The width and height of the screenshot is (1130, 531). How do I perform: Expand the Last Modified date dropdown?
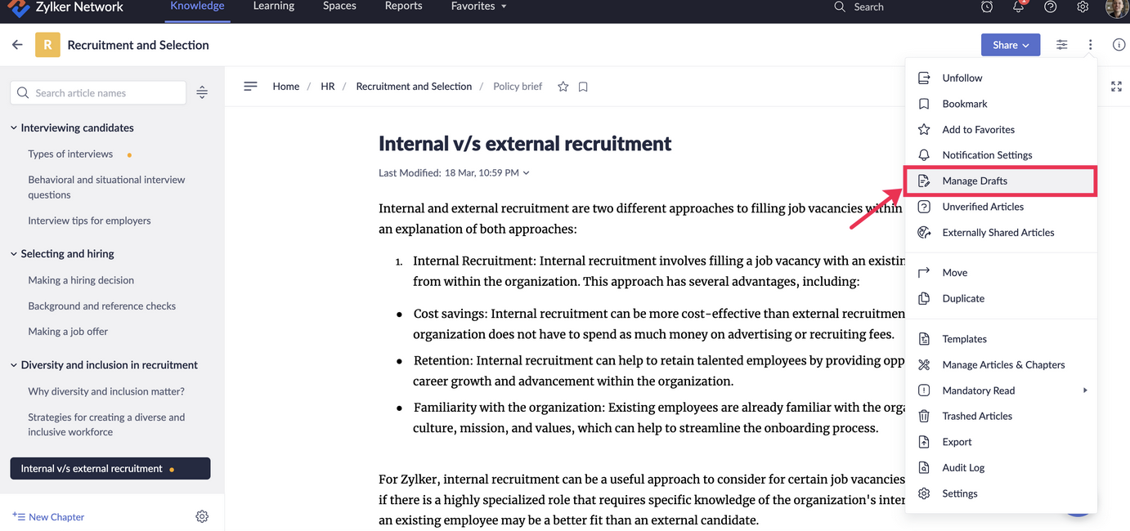[526, 173]
